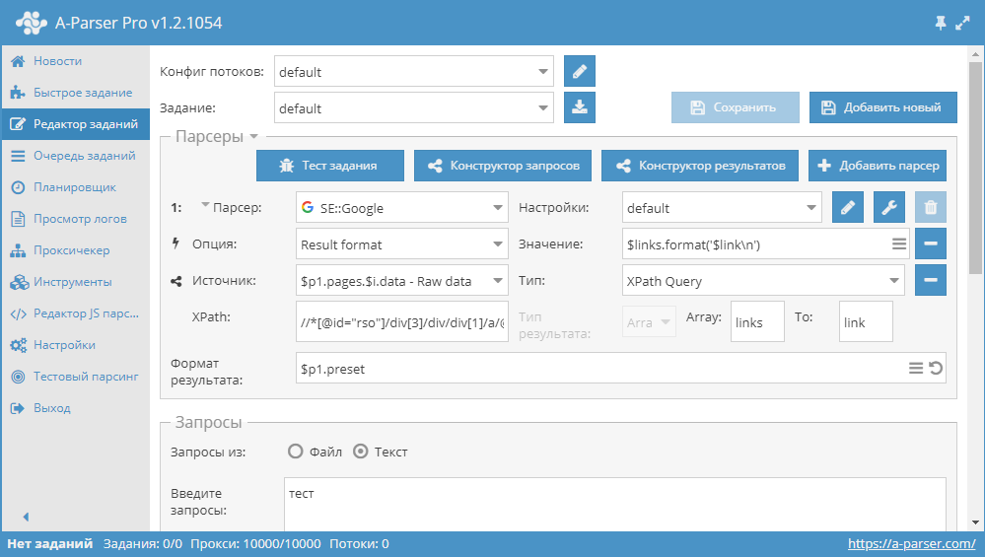Open template menu icon in Формат результата

916,368
